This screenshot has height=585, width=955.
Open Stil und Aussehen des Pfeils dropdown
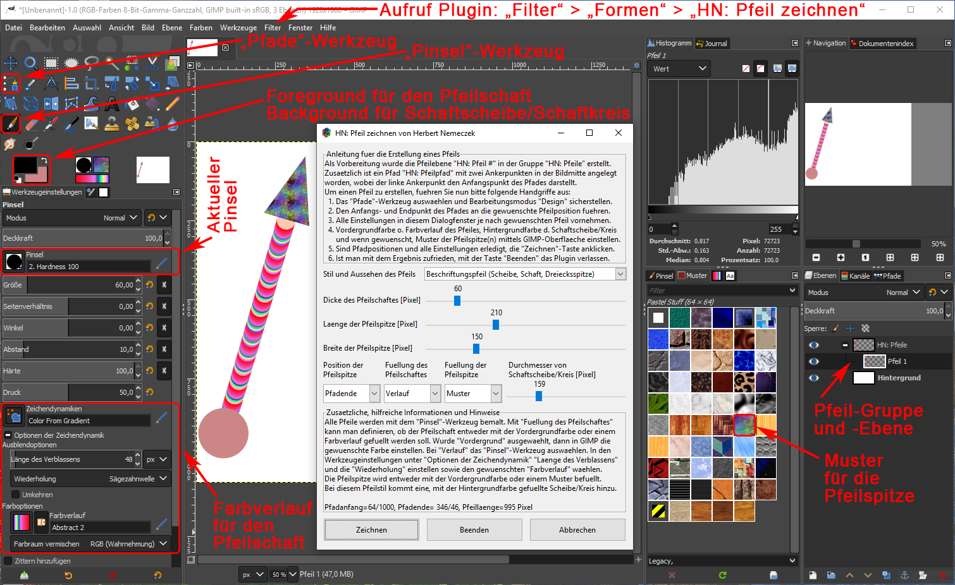526,274
